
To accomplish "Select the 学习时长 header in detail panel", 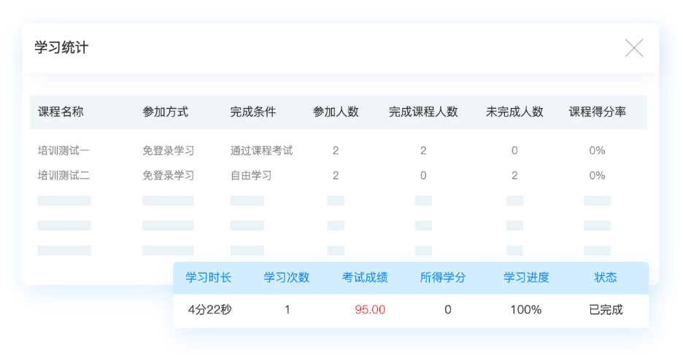I will click(x=208, y=278).
